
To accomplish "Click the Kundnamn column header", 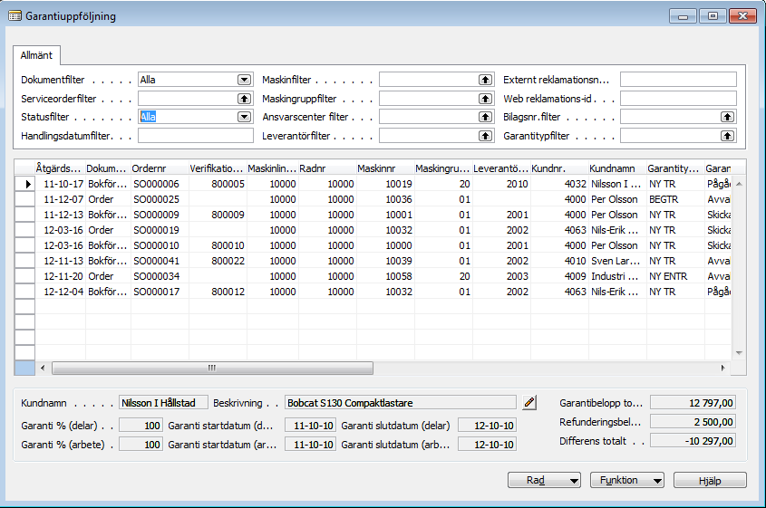I will coord(617,168).
